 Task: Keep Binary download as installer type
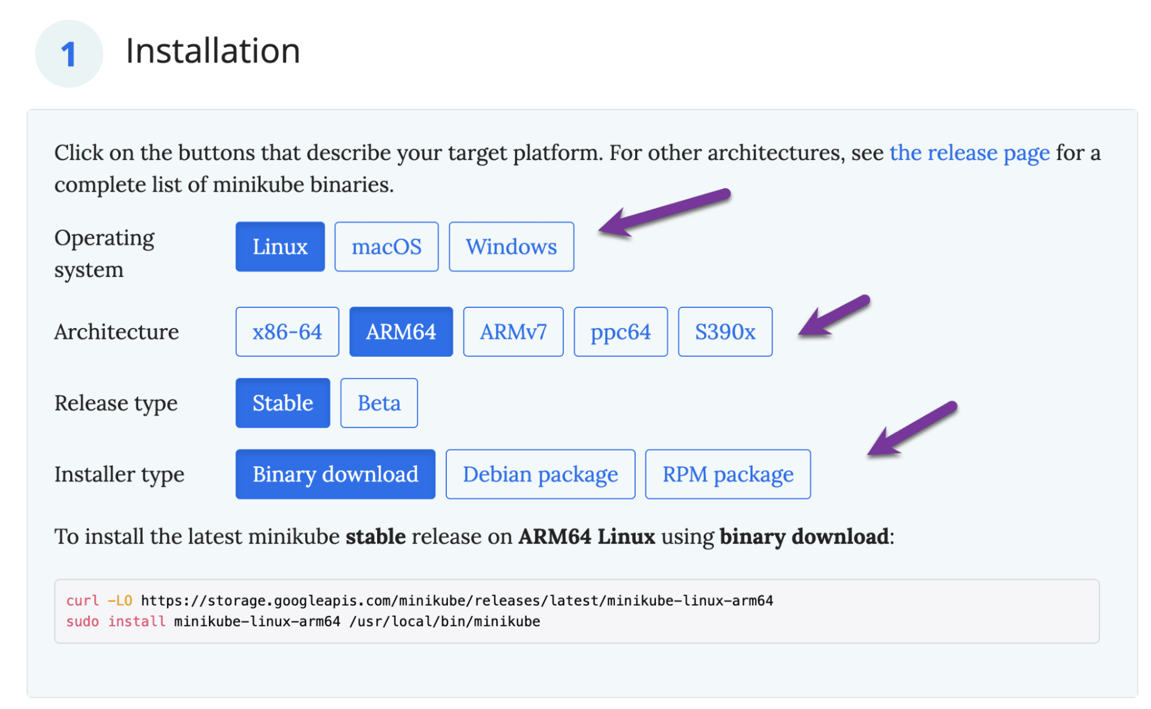tap(335, 474)
